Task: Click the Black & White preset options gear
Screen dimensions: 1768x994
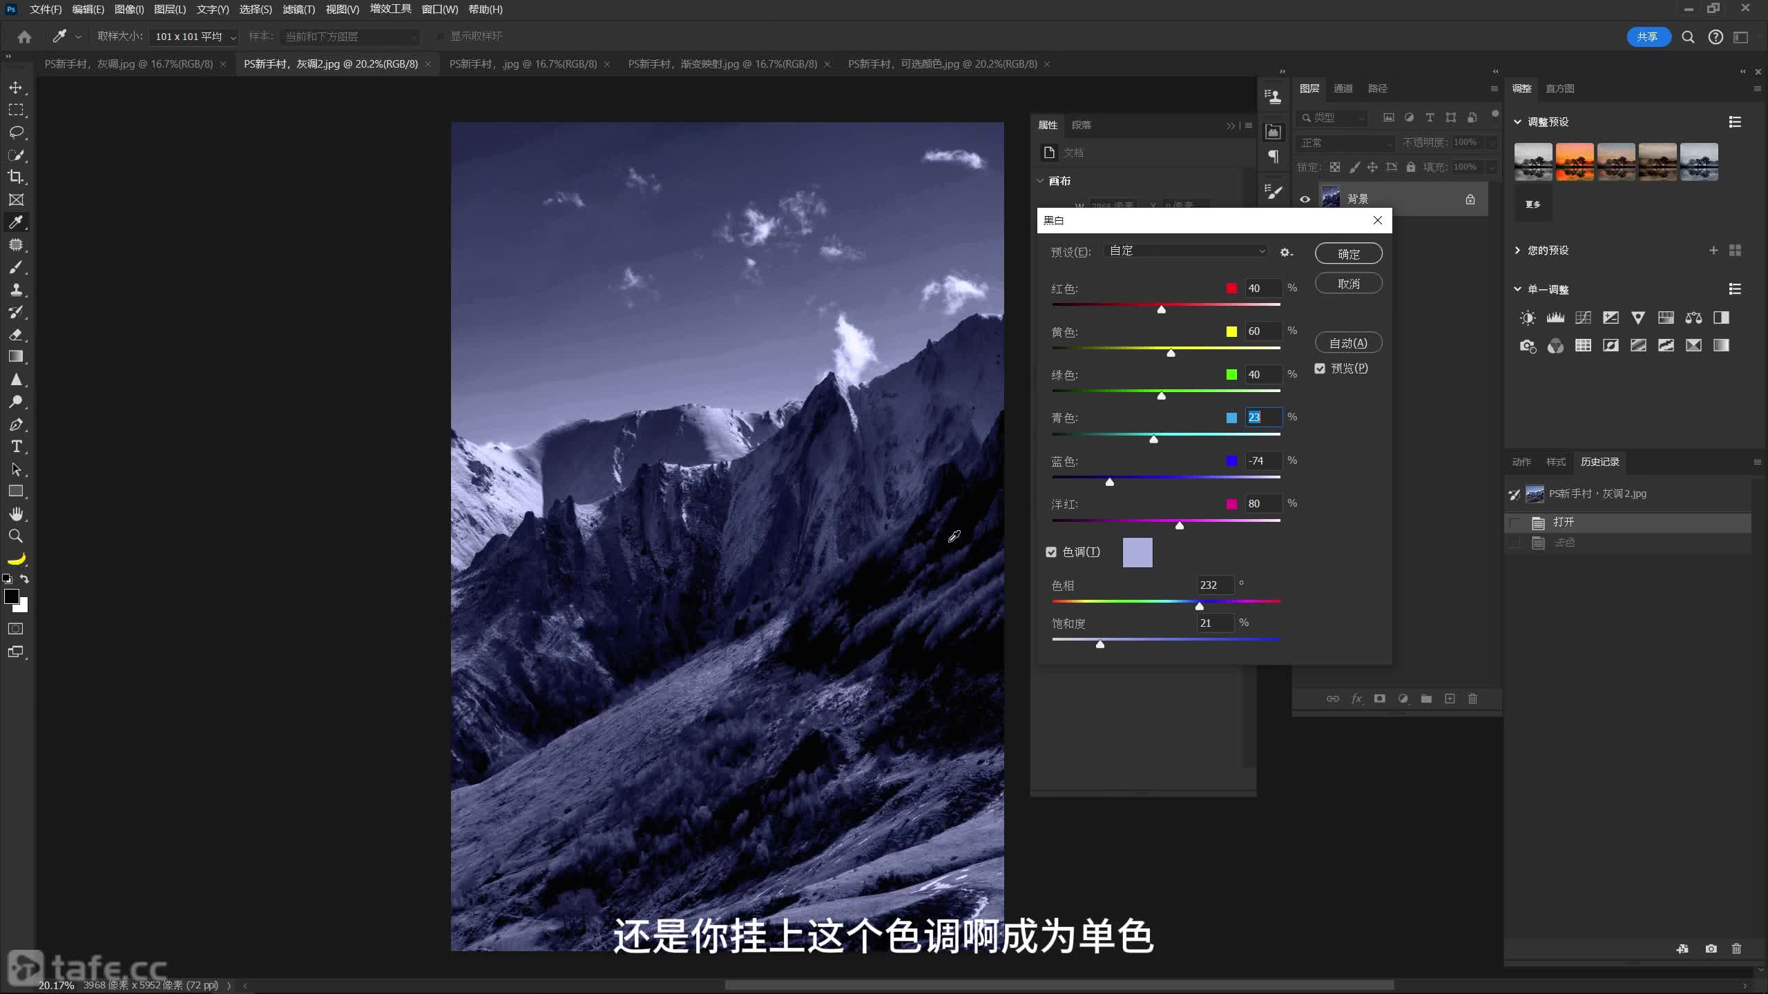Action: click(1285, 253)
